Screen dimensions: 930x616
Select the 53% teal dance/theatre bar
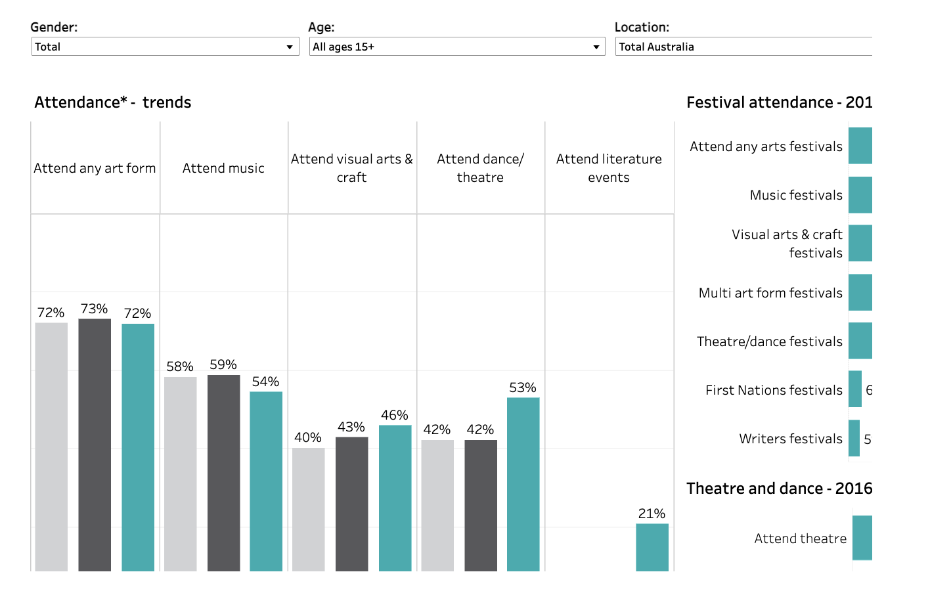click(523, 484)
